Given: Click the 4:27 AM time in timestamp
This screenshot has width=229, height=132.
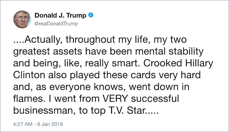Looking at the screenshot, I should 23,124.
